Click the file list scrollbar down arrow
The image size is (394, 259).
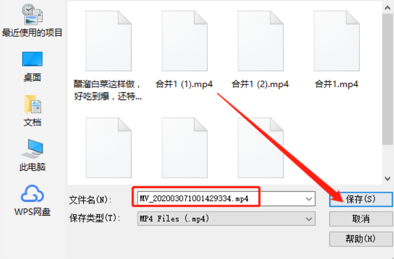[387, 178]
